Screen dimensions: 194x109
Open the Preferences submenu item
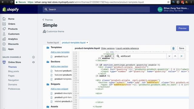click(x=14, y=89)
